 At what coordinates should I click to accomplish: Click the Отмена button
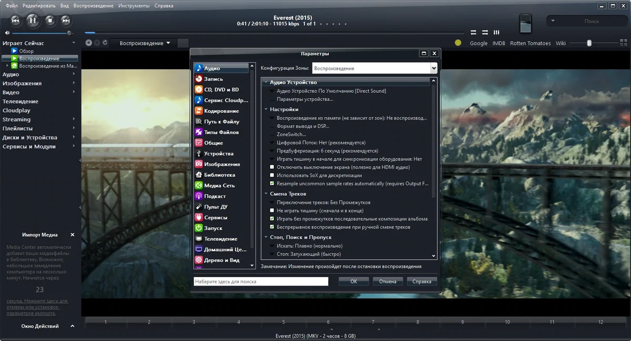(388, 282)
